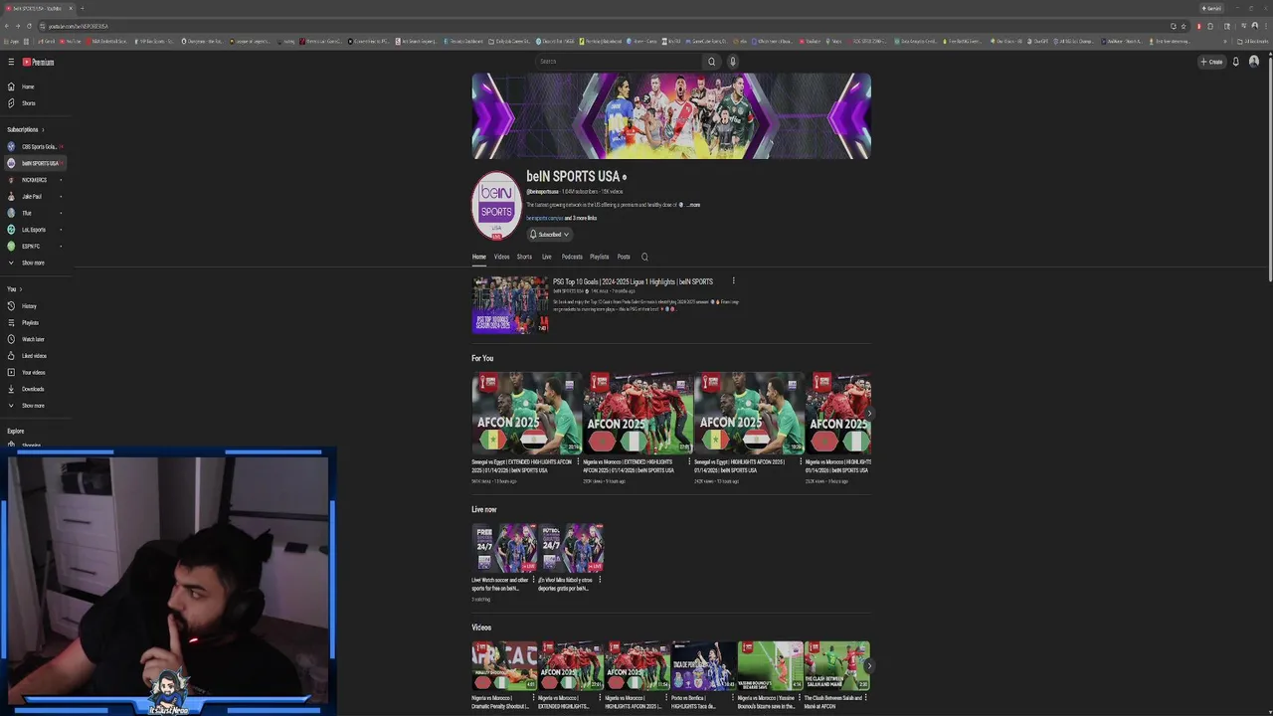Open Home in the sidebar

click(28, 87)
